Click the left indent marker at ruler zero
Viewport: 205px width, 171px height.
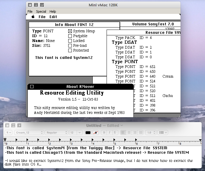pos(5,140)
